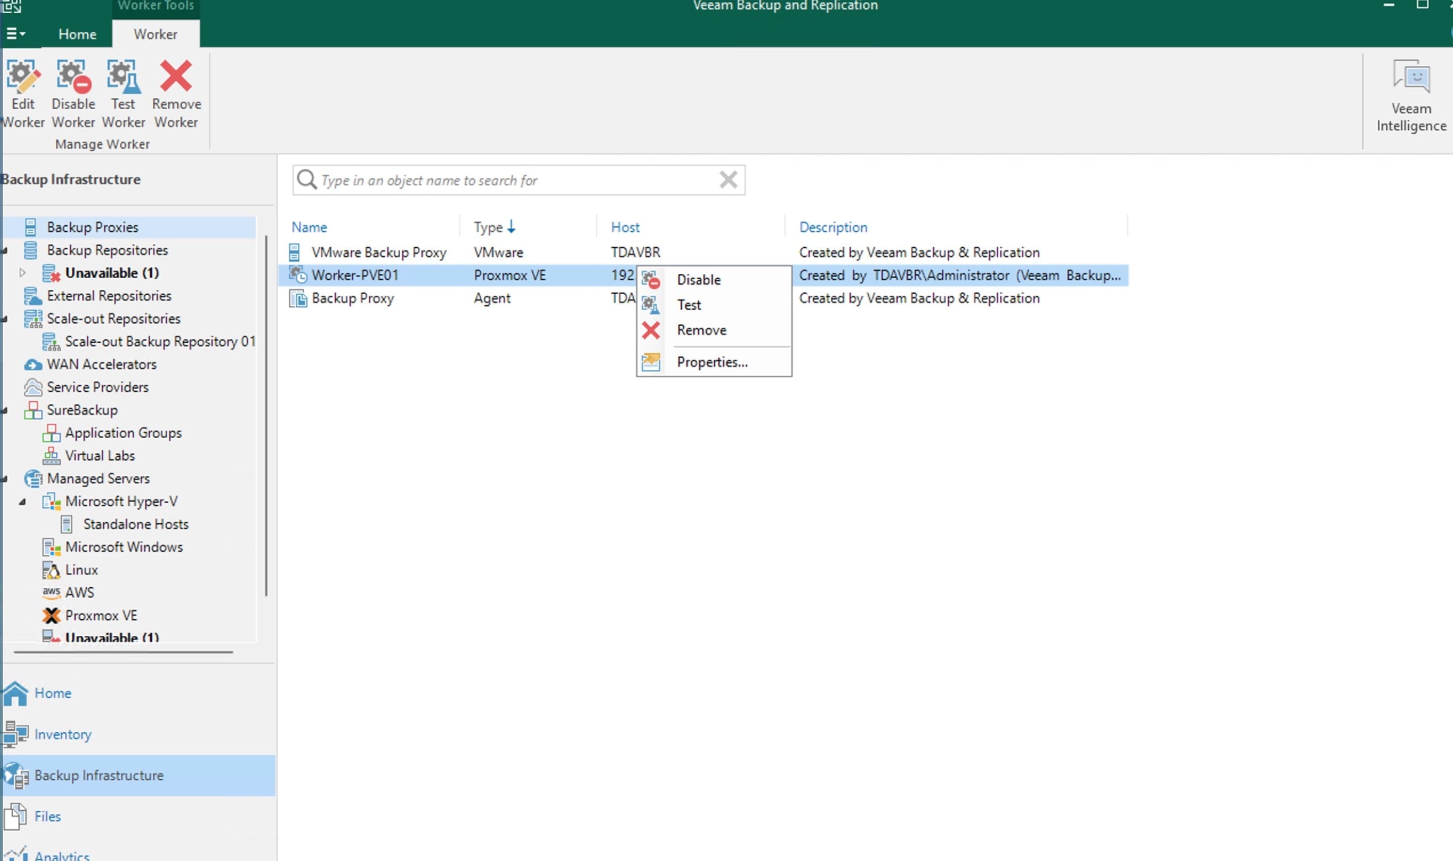
Task: Clear the search box with X
Action: click(728, 180)
